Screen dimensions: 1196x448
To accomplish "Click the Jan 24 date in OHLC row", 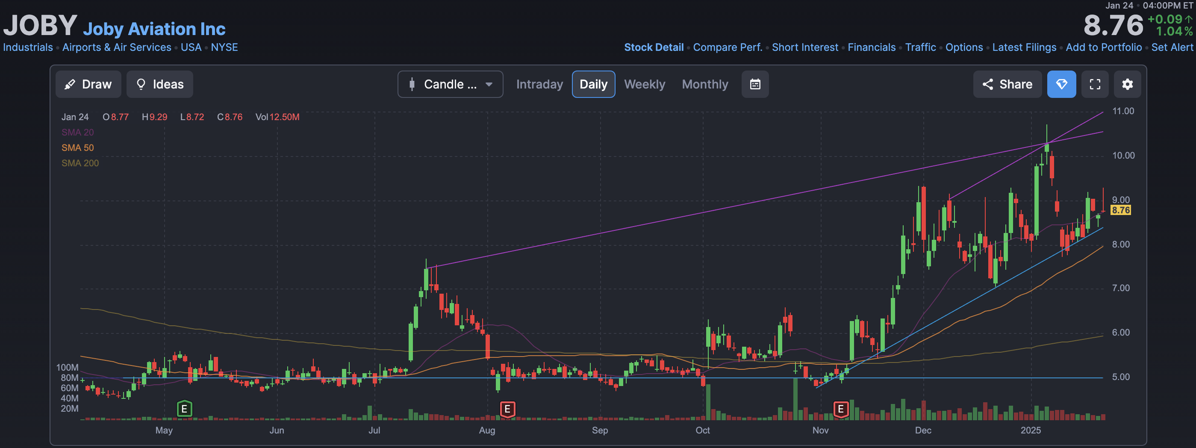I will 75,117.
